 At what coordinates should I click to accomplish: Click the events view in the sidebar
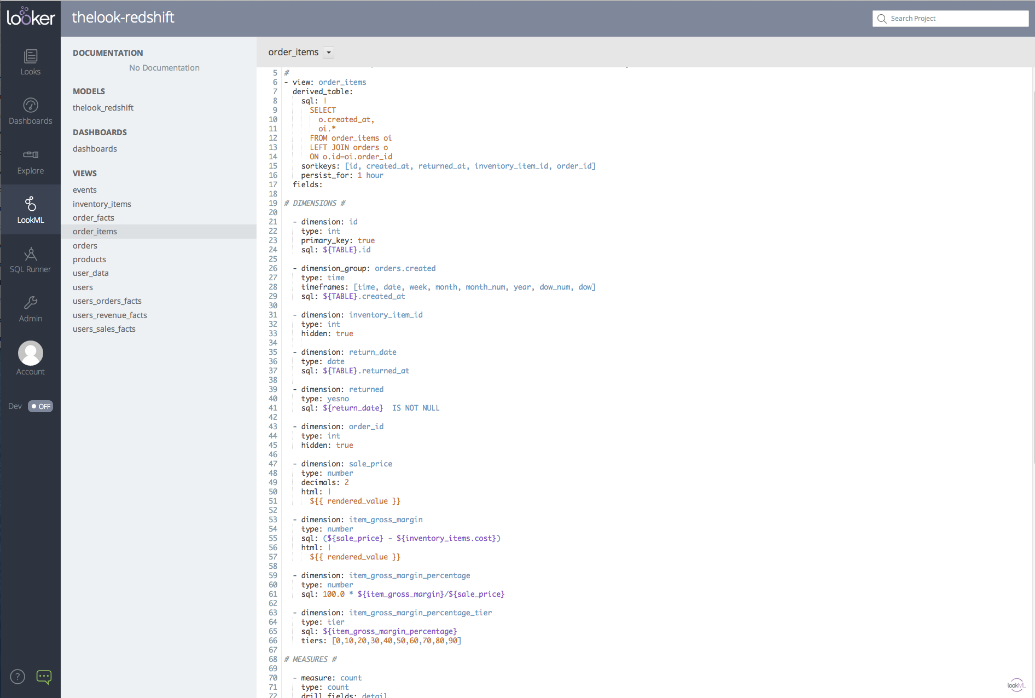pos(84,189)
